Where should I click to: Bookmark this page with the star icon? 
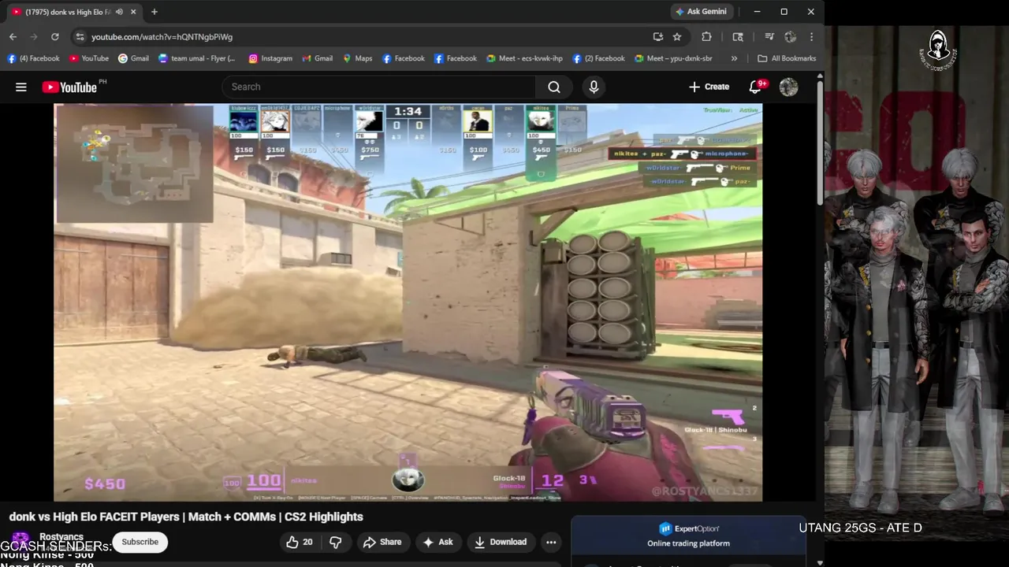click(677, 36)
